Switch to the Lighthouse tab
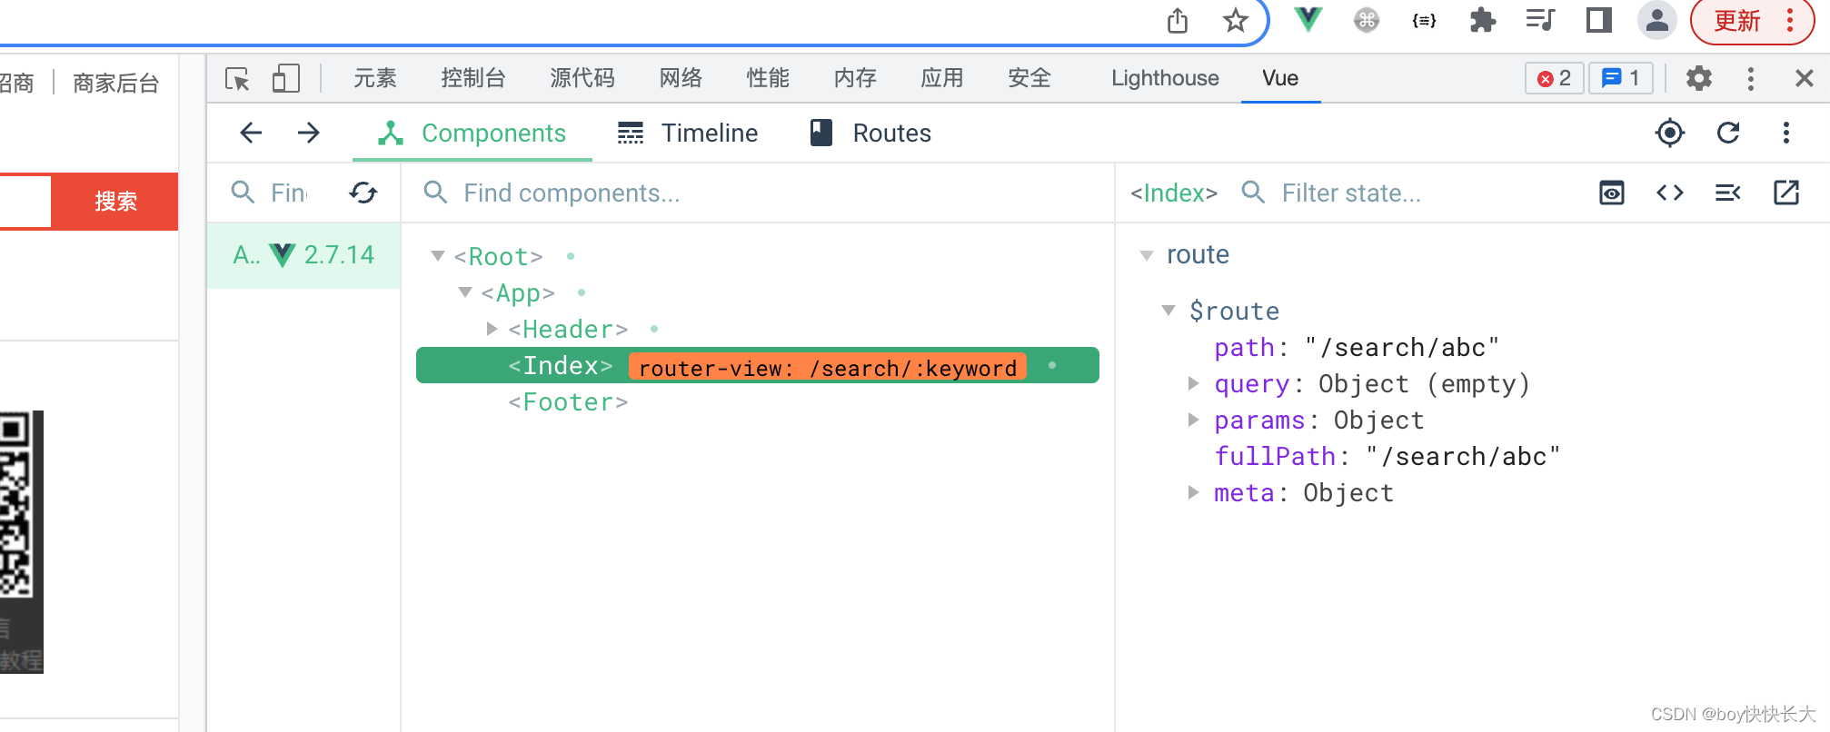 click(x=1165, y=78)
